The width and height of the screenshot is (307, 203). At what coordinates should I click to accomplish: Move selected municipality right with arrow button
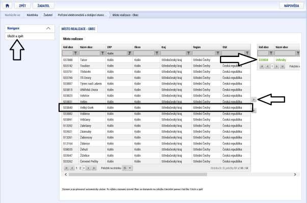254,100
